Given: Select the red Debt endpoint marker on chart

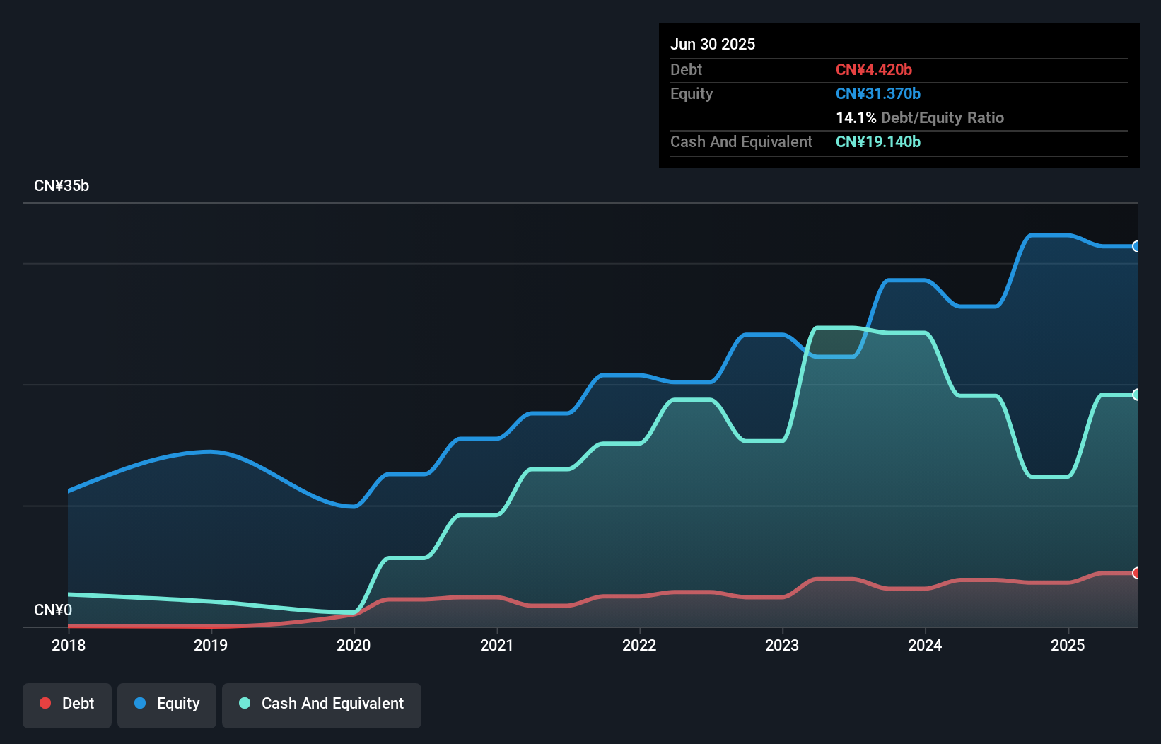Looking at the screenshot, I should 1136,573.
